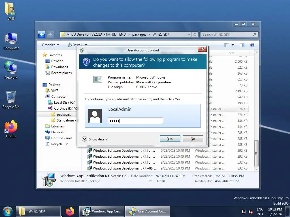
Task: Click the scrollbar down arrow in file list
Action: tap(257, 169)
